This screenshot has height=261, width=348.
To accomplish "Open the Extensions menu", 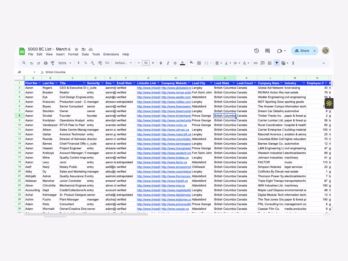I will (111, 54).
